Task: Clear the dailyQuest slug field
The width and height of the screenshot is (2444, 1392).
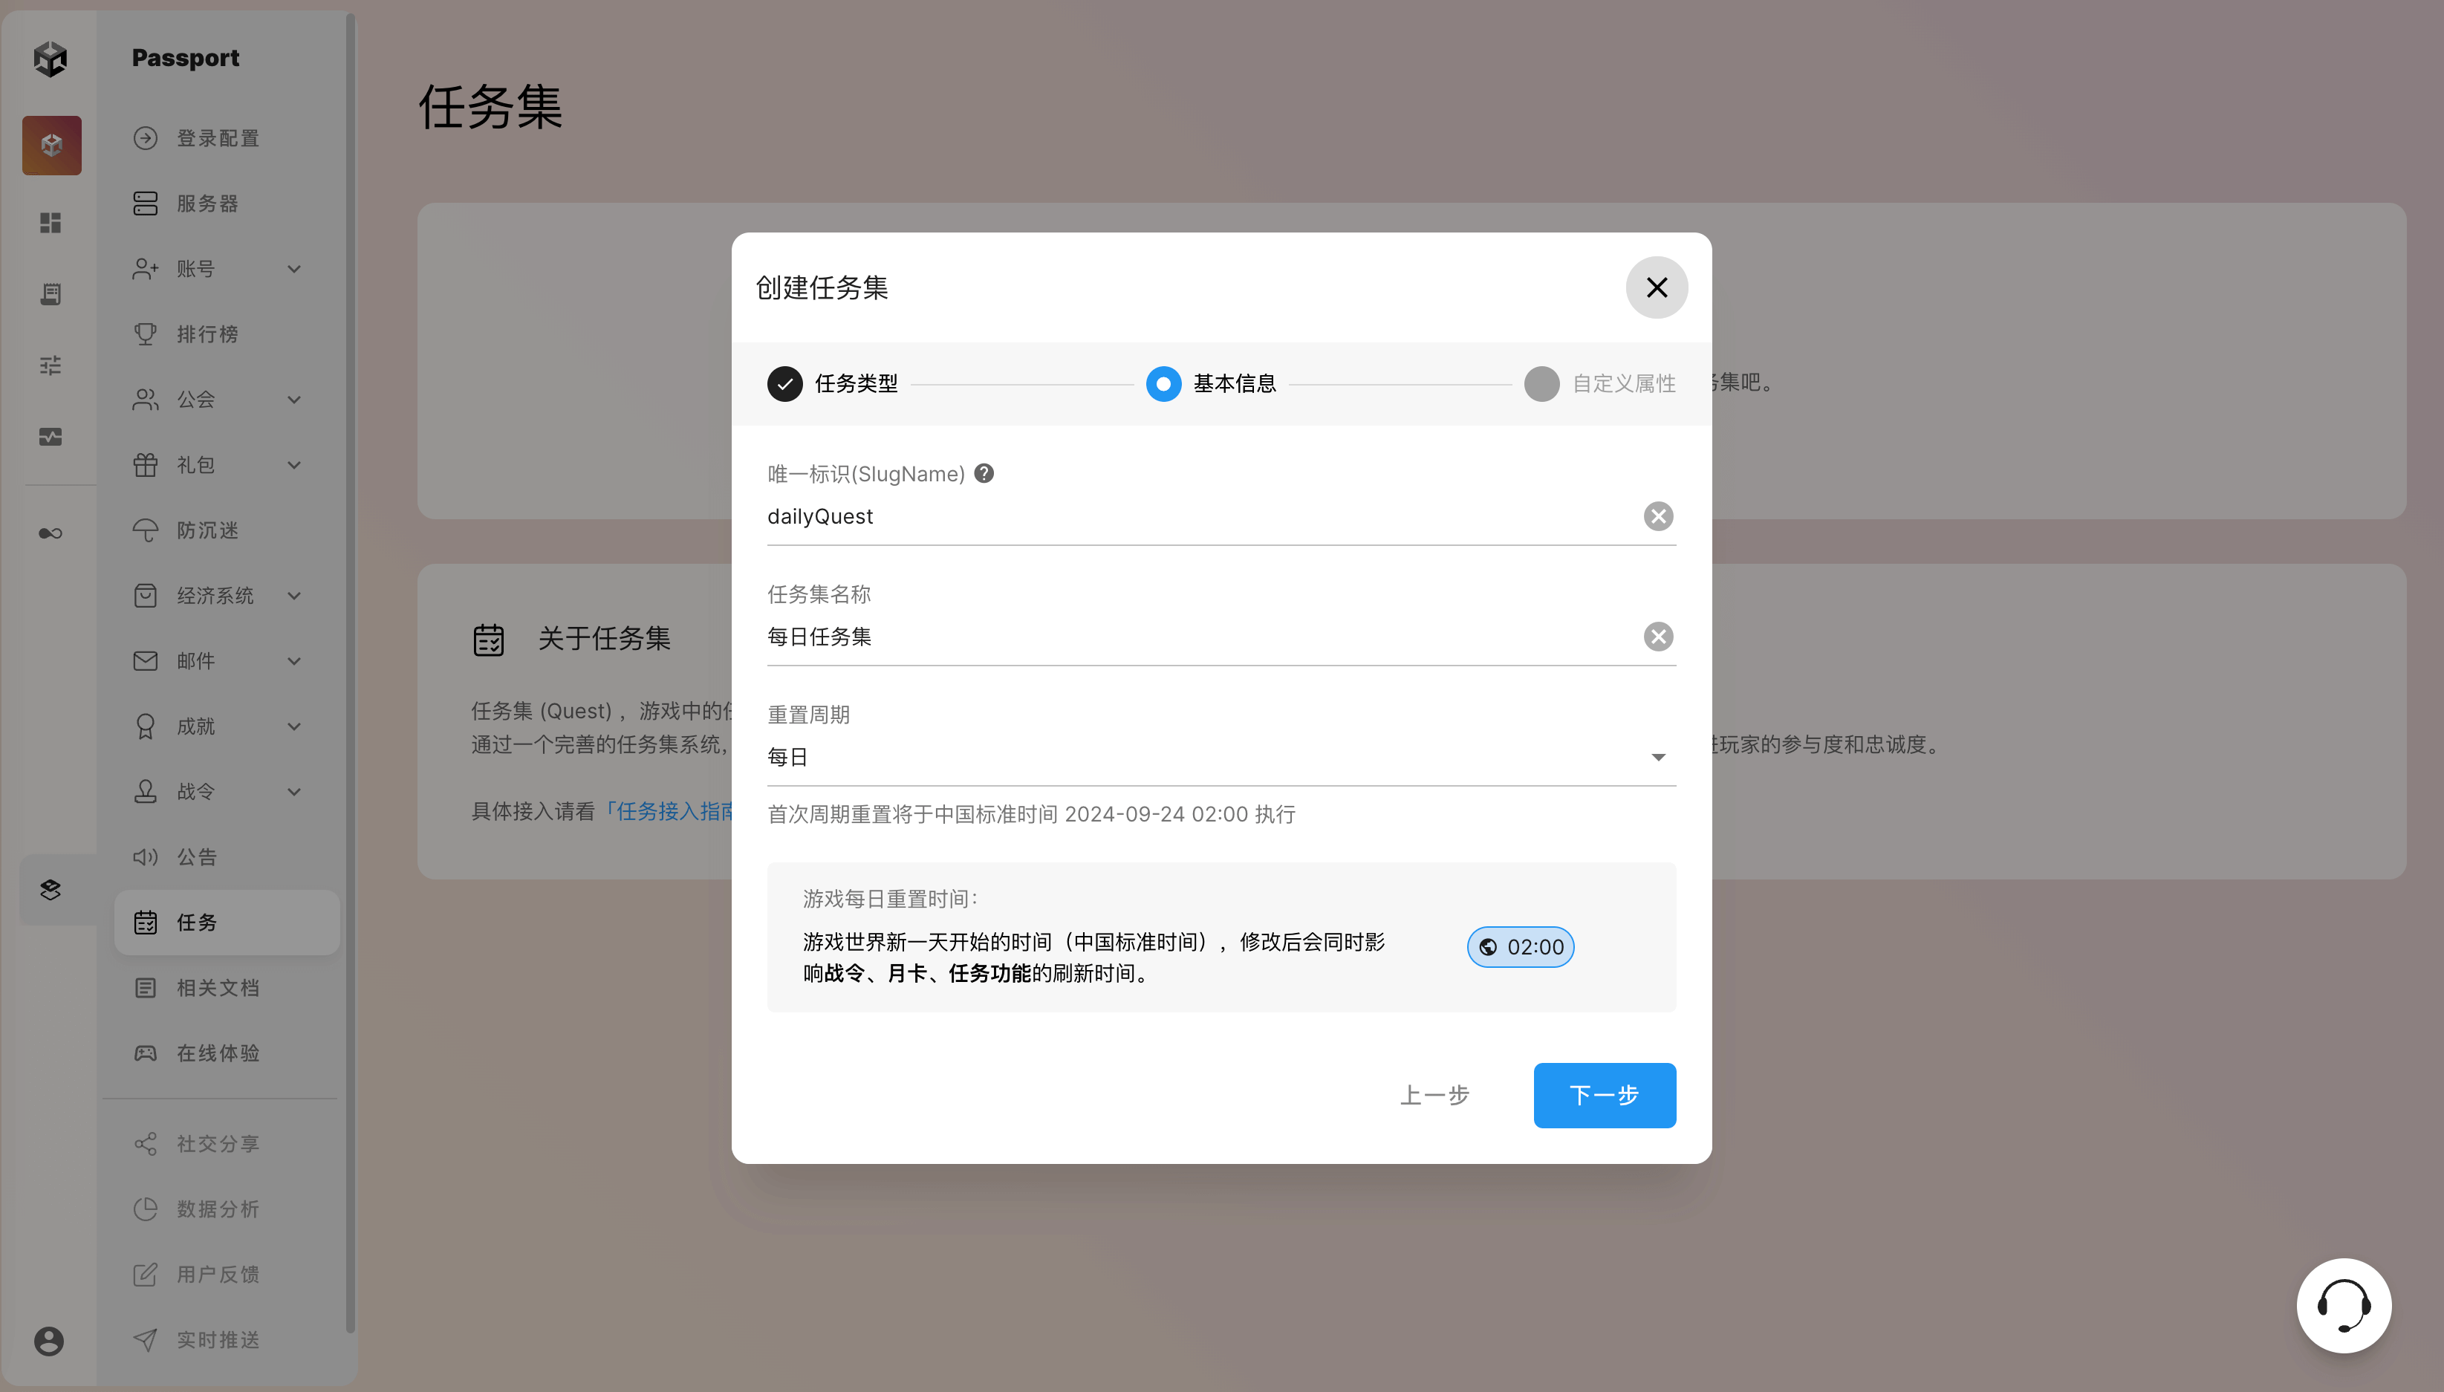Action: pos(1657,516)
